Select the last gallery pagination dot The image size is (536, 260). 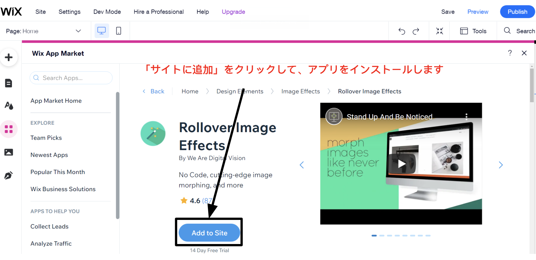[428, 236]
